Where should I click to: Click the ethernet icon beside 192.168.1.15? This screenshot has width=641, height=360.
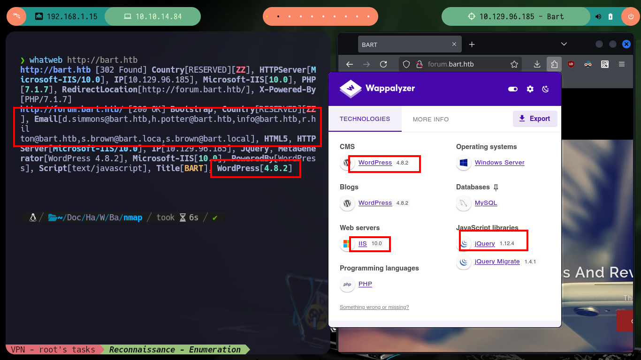[x=39, y=16]
